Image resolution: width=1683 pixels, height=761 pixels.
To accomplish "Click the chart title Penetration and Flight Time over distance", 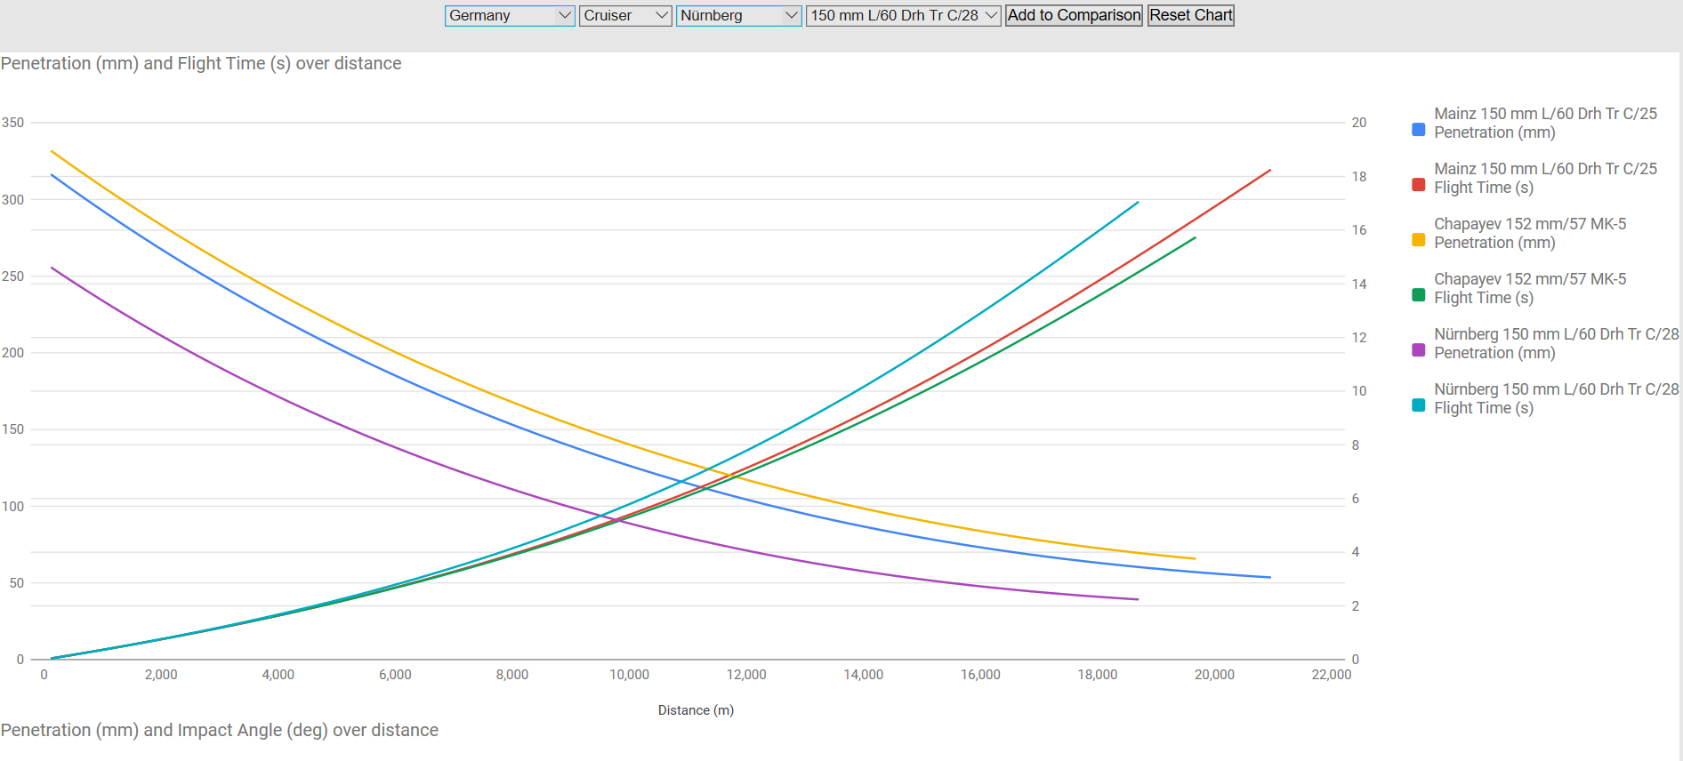I will click(201, 63).
